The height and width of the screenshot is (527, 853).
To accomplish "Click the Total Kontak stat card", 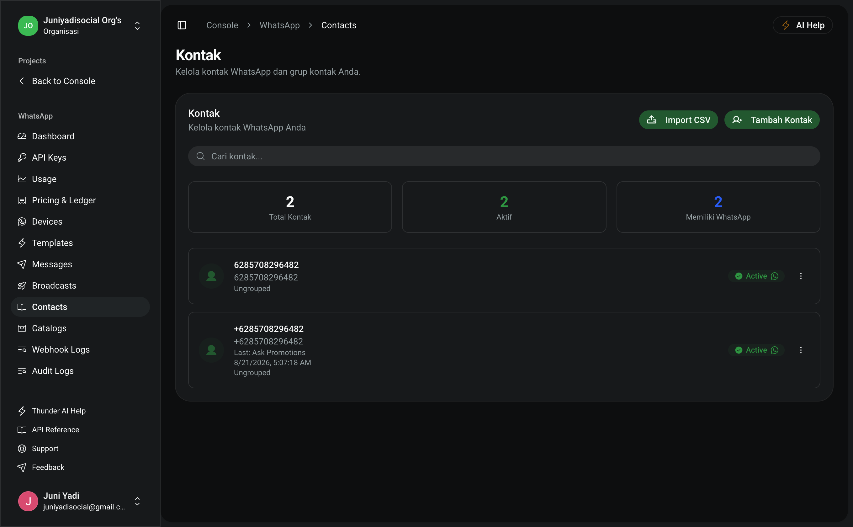I will coord(290,207).
